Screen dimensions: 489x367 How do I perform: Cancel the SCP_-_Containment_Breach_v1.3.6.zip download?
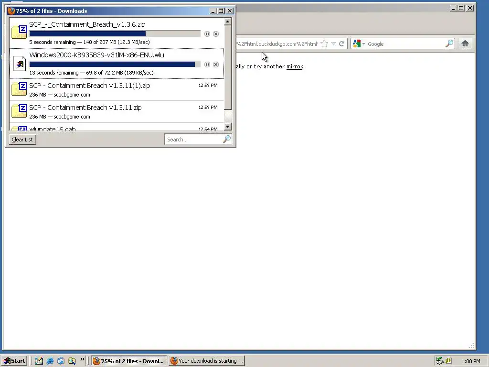(216, 34)
